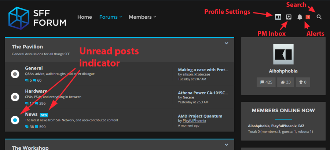Click the Alerts bell icon
The height and width of the screenshot is (150, 330).
[300, 17]
